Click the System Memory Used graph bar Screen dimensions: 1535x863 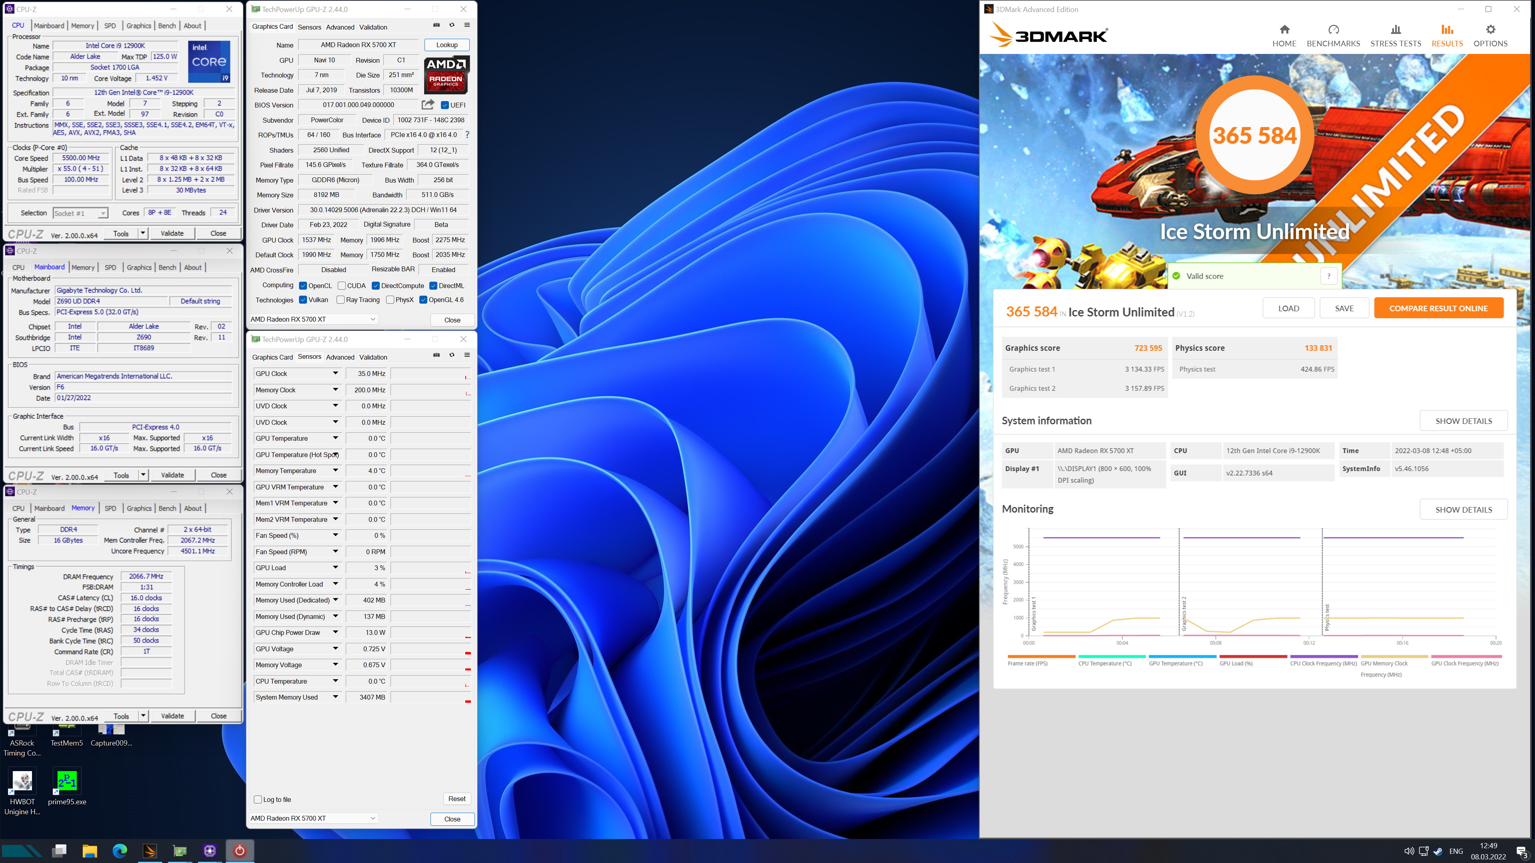click(x=431, y=698)
